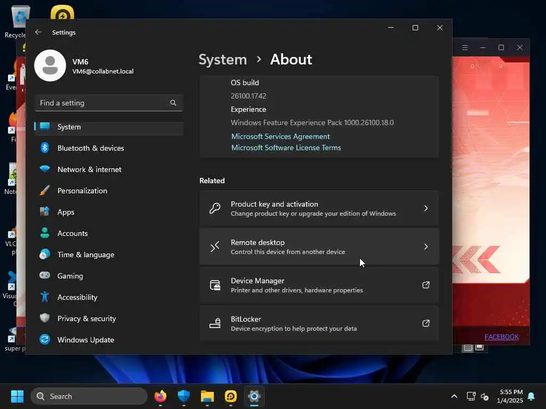Click the System breadcrumb heading
The width and height of the screenshot is (546, 409).
tap(223, 60)
